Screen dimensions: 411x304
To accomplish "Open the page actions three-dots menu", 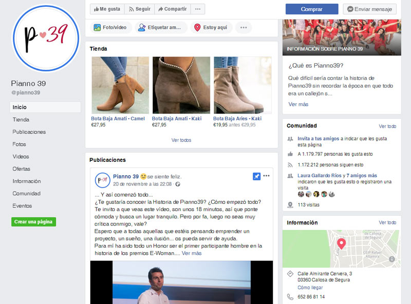I will click(x=198, y=9).
